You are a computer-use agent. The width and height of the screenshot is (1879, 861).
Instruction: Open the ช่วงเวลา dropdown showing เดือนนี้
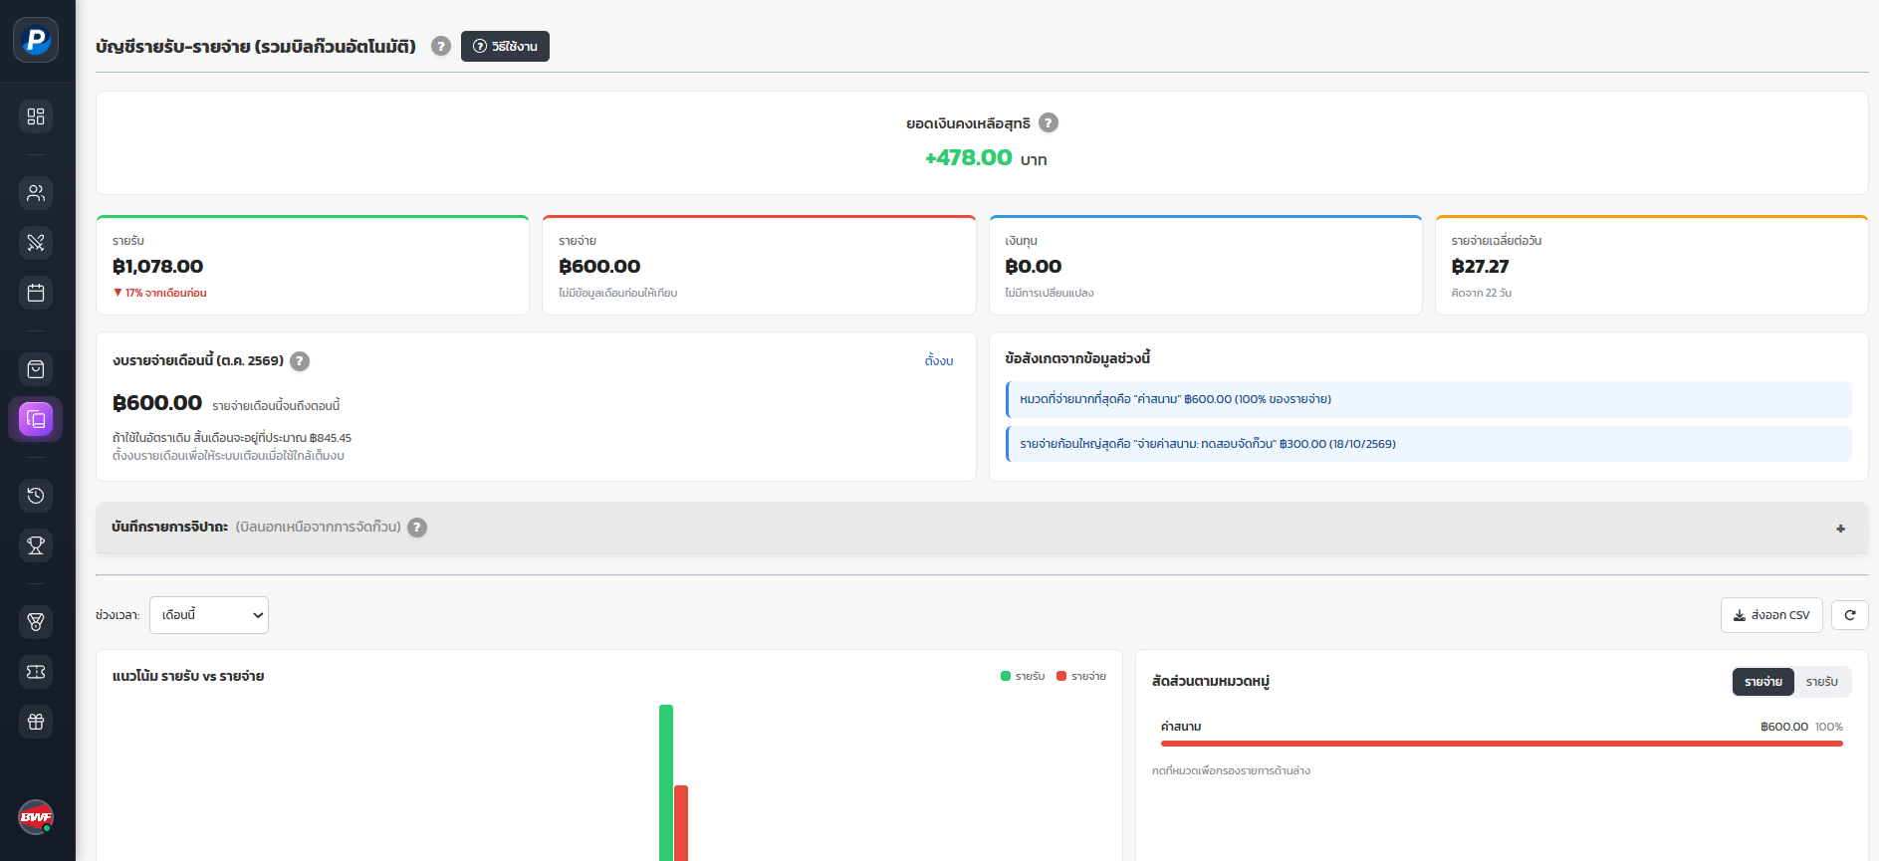209,615
